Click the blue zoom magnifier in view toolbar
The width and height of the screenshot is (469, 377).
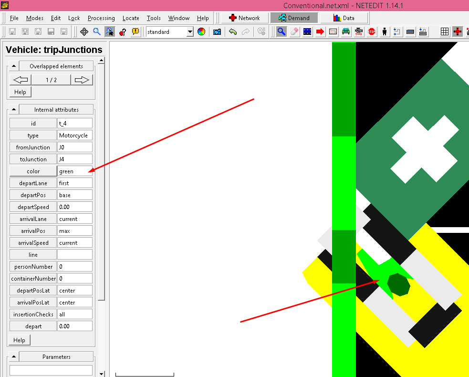tap(97, 31)
